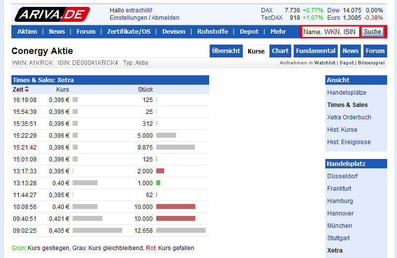Choose Hannover trading venue
The width and height of the screenshot is (397, 258).
tap(340, 213)
